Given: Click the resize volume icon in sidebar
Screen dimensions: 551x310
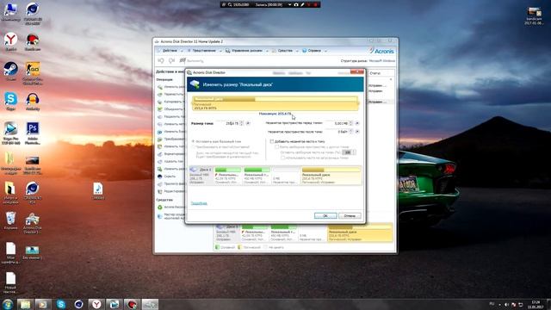Looking at the screenshot, I should click(160, 87).
